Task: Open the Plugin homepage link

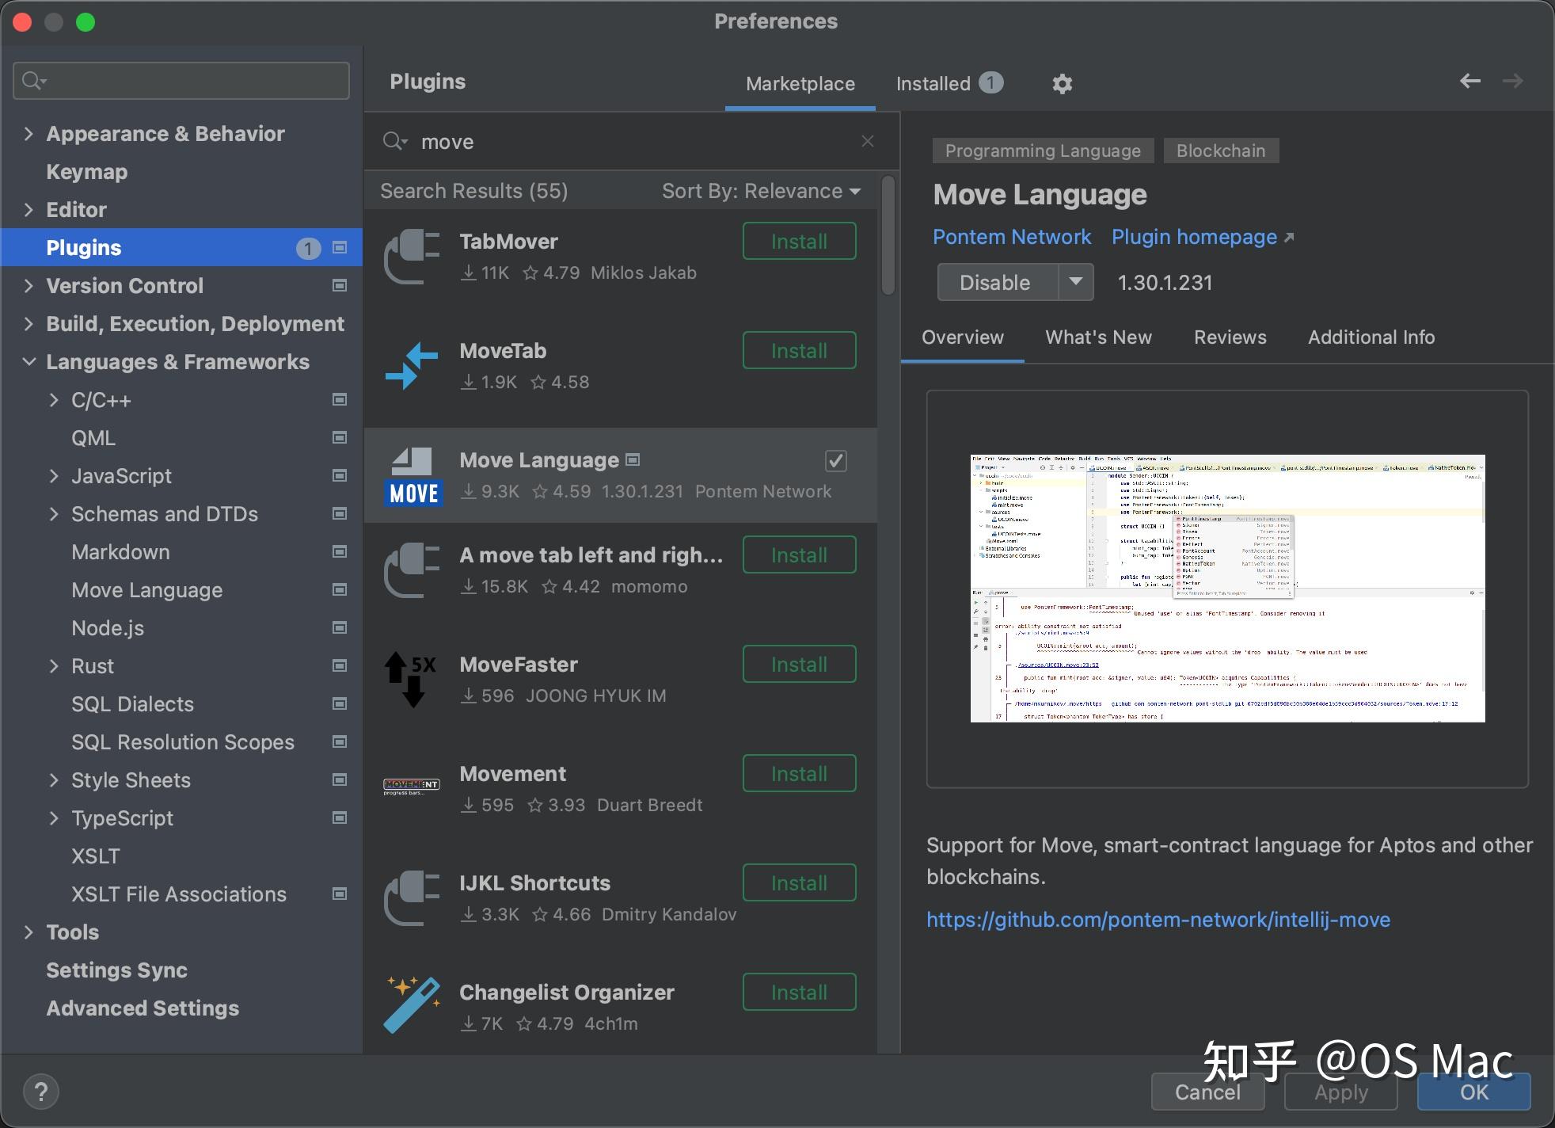Action: (x=1203, y=237)
